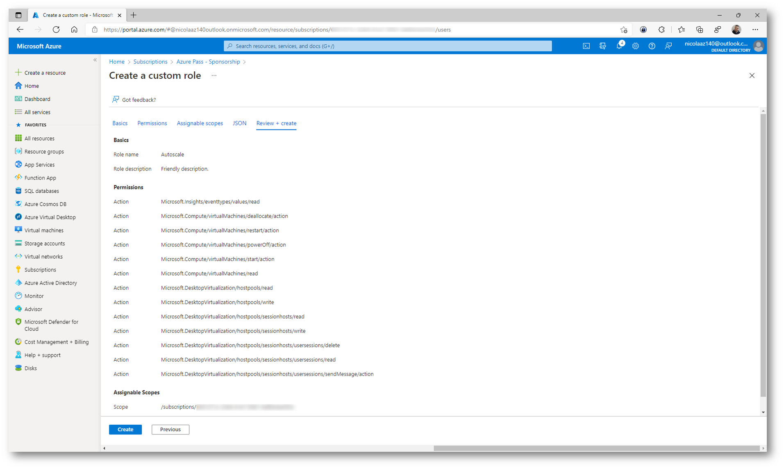Image resolution: width=784 pixels, height=469 pixels.
Task: Open the browser extensions puzzle icon
Action: click(661, 30)
